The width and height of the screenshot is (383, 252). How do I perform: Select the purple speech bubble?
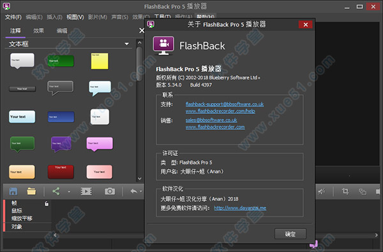[x=61, y=144]
